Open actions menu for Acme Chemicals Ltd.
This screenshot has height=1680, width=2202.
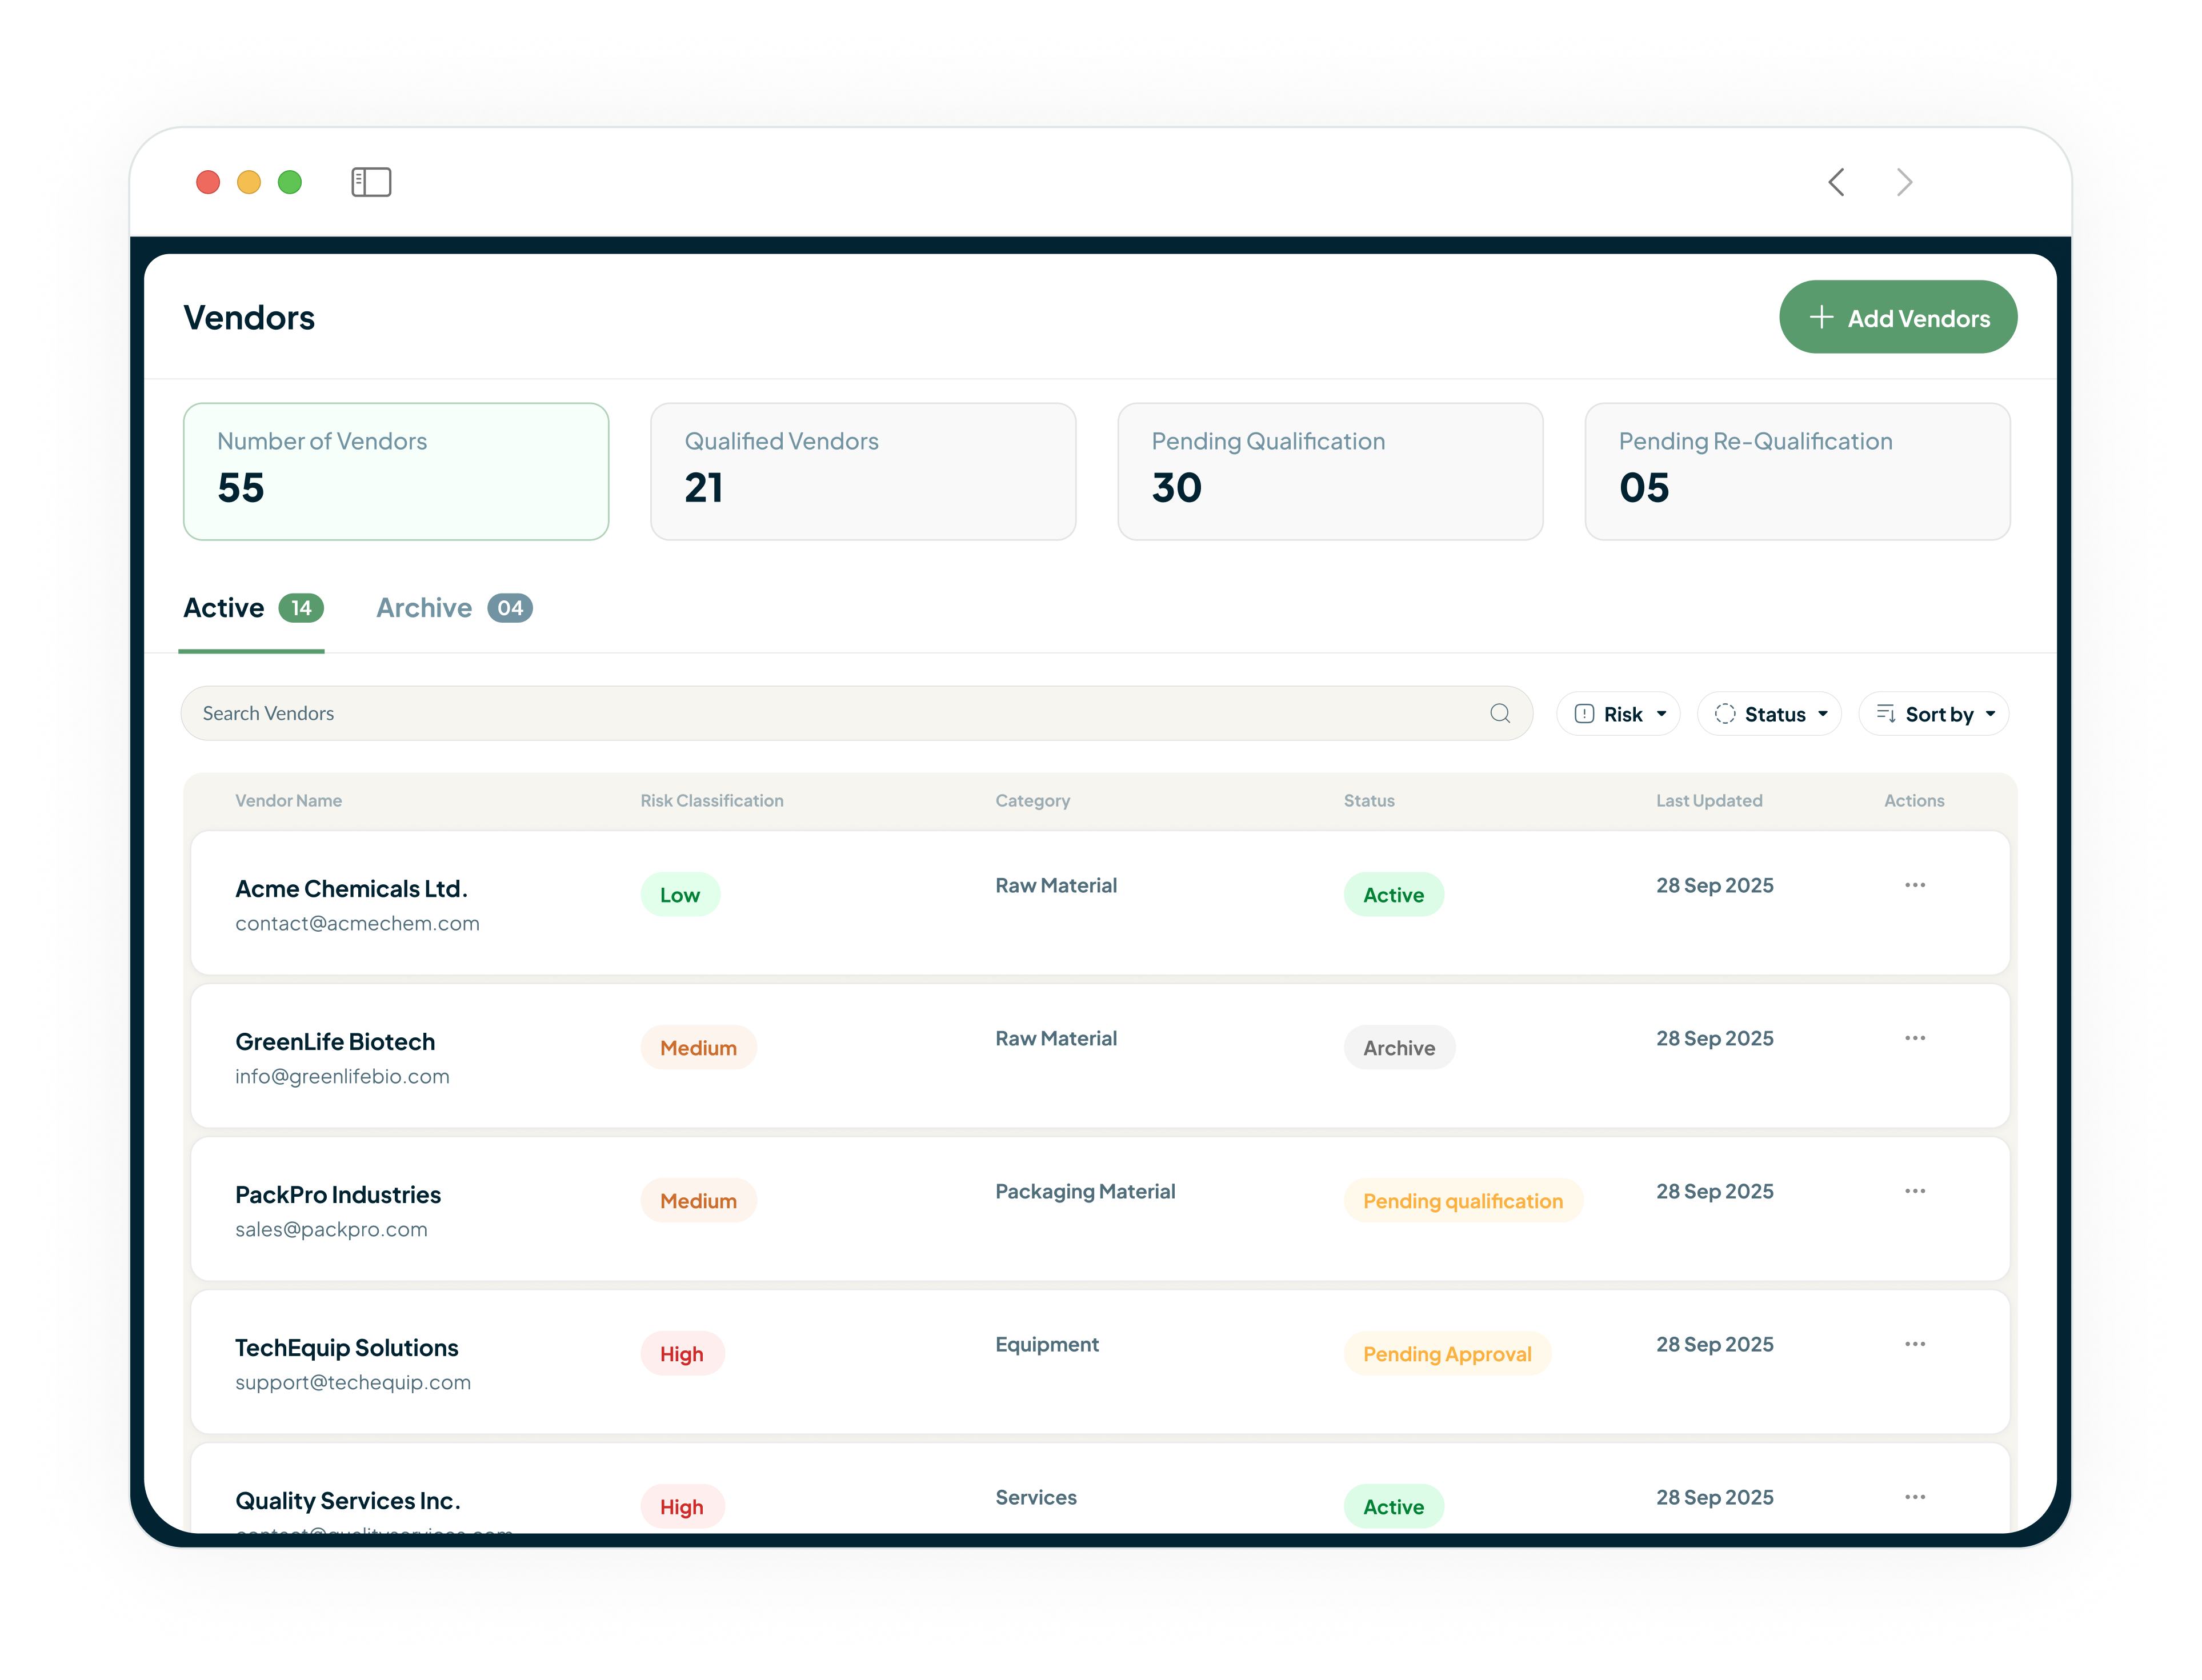pos(1916,884)
